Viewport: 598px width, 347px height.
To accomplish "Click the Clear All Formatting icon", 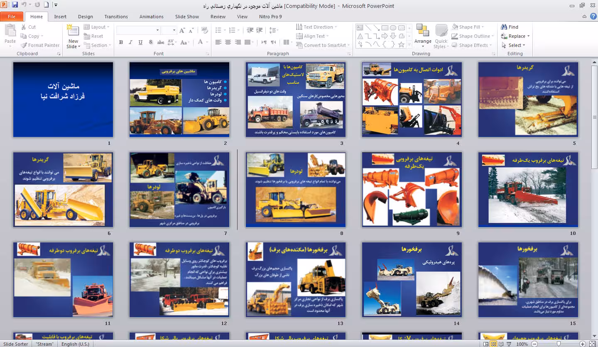I will coord(204,30).
